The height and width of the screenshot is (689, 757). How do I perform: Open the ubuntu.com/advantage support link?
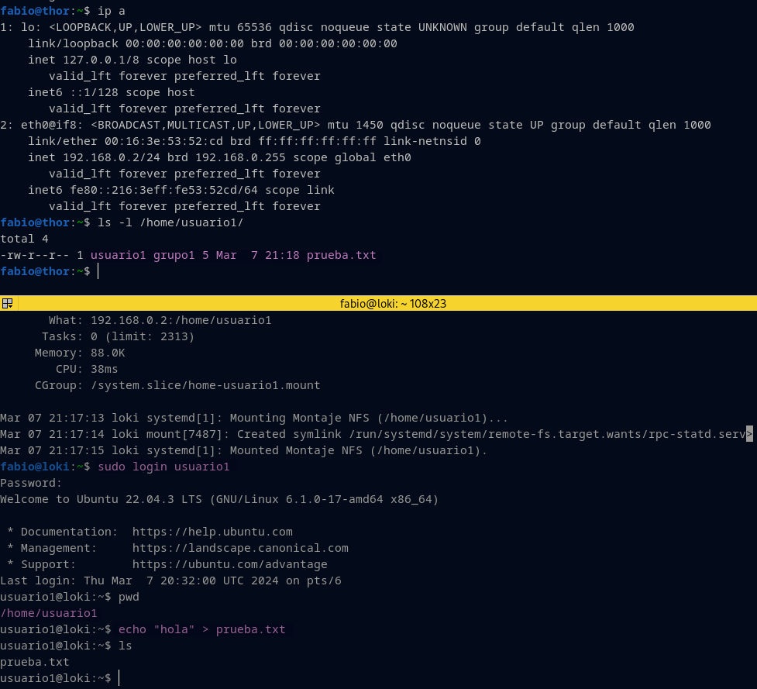click(x=229, y=564)
